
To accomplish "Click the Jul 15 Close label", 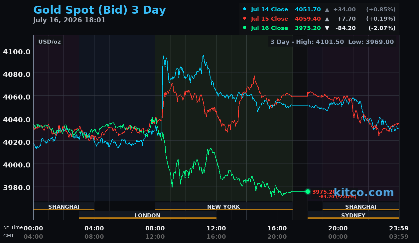I will (269, 19).
